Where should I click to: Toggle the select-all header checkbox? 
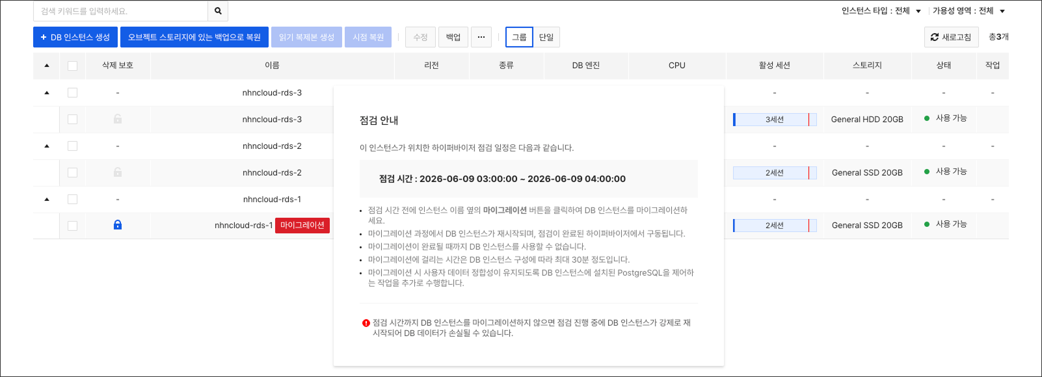tap(72, 66)
